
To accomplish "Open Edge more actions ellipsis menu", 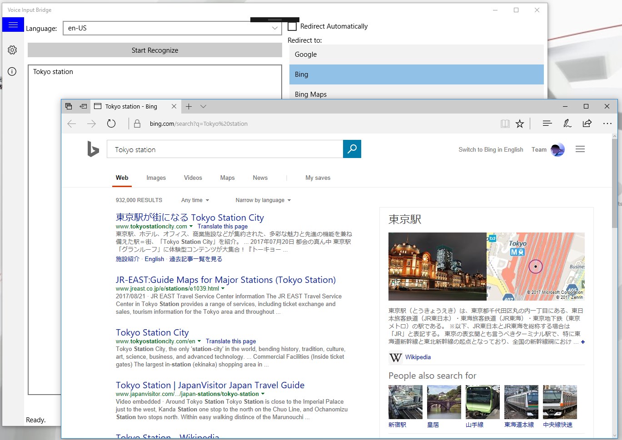I will (x=607, y=124).
